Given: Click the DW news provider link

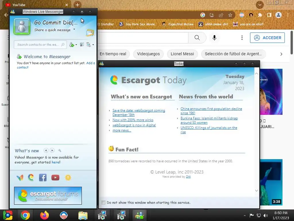Looking at the screenshot, I should tap(188, 177).
